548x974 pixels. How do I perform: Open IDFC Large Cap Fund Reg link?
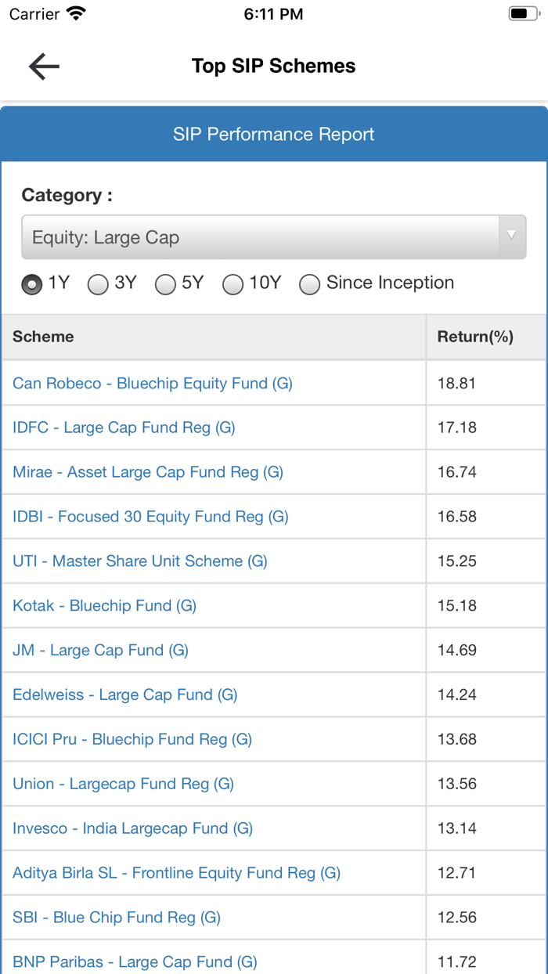pos(124,427)
